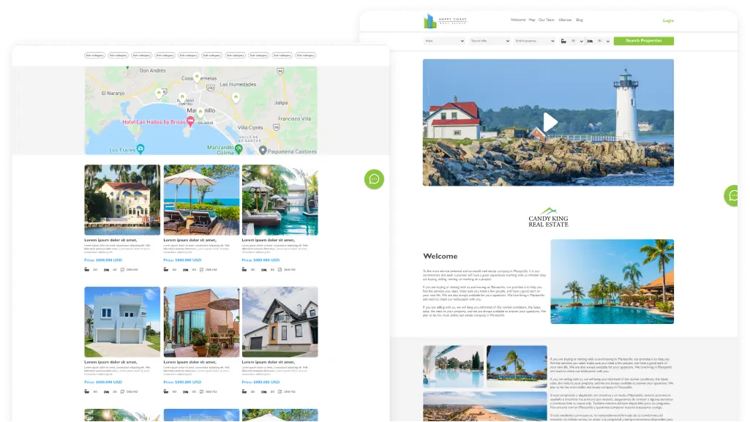Open the chat bubble at the homepage's right edge

pyautogui.click(x=732, y=195)
